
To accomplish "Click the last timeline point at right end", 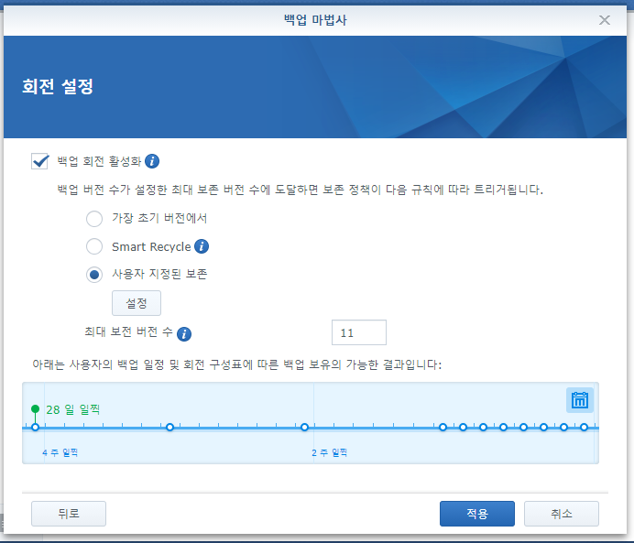I will (584, 427).
